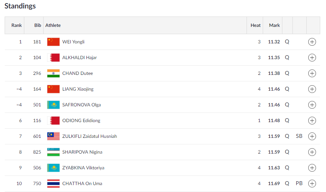This screenshot has width=326, height=192.
Task: Expand ODIONG Edidiong result details
Action: click(312, 121)
